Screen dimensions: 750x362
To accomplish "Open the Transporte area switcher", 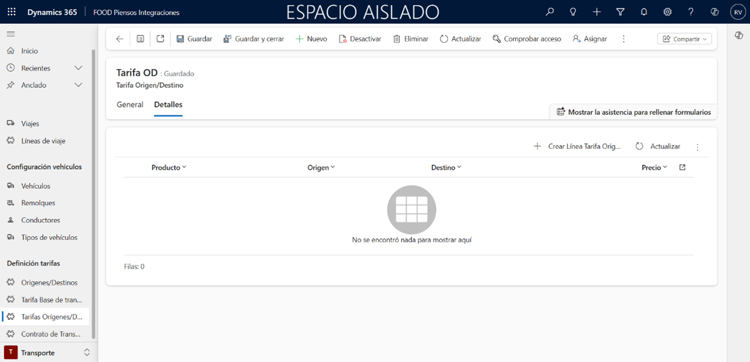I will click(x=46, y=352).
